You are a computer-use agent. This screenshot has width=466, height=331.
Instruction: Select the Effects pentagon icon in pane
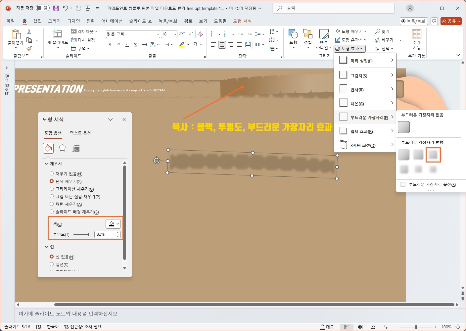click(x=62, y=148)
